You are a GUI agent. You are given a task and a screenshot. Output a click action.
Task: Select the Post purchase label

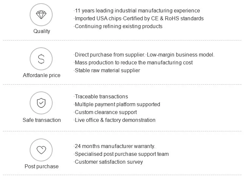pyautogui.click(x=41, y=167)
